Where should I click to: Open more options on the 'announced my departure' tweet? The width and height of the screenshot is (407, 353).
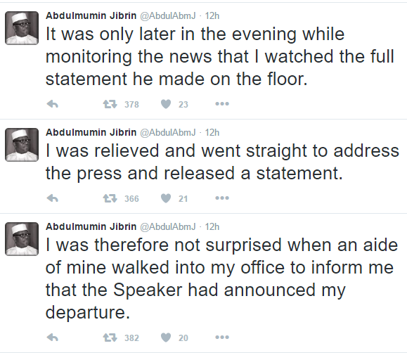222,338
